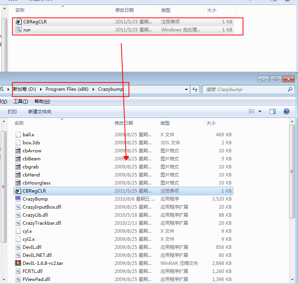Change view using the view layout icon

click(x=252, y=111)
